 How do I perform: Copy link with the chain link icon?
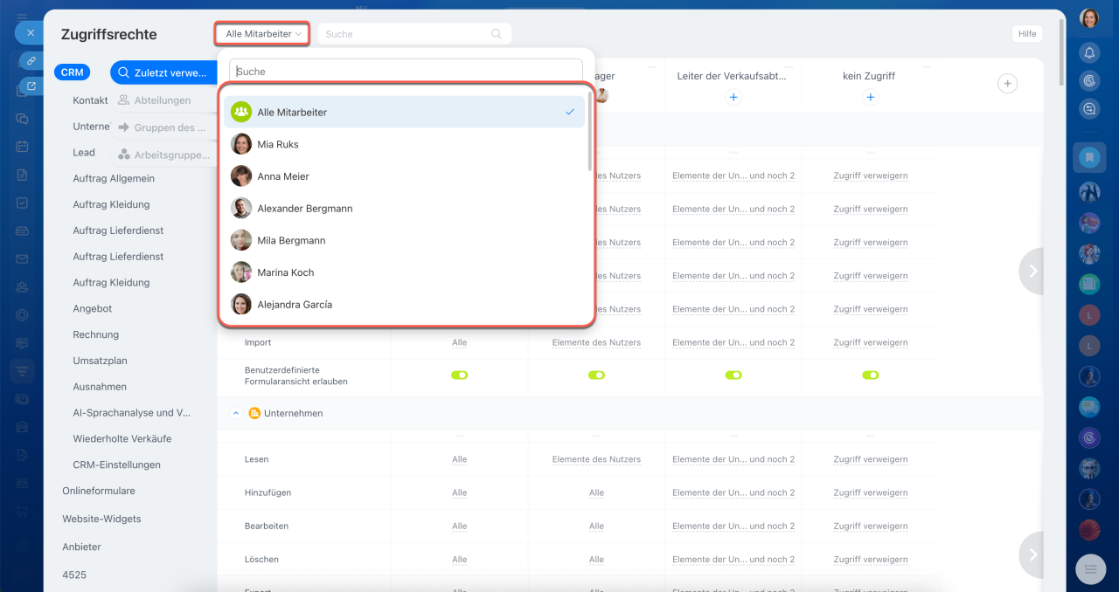(31, 61)
